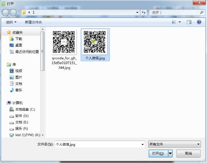Screen dimensions: 207x163
Task: Click the search magnifier icon
Action: pyautogui.click(x=202, y=13)
